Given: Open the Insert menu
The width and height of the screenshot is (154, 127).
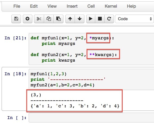Looking at the screenshot, I should 72,6.
